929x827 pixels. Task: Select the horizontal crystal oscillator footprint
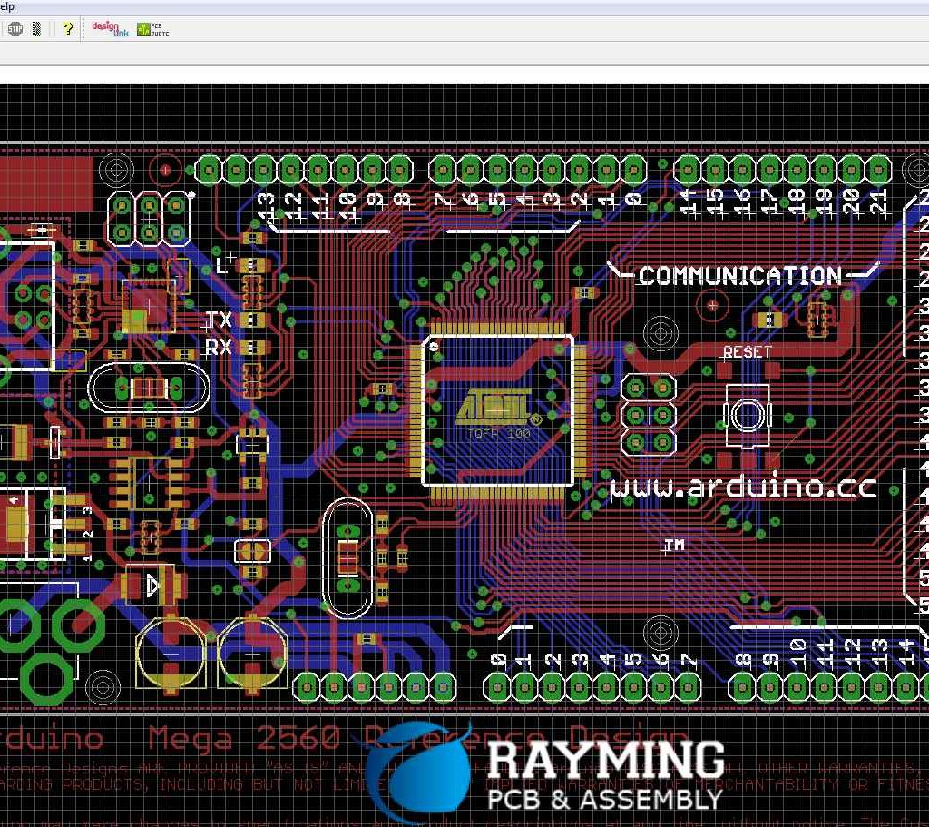pos(149,389)
